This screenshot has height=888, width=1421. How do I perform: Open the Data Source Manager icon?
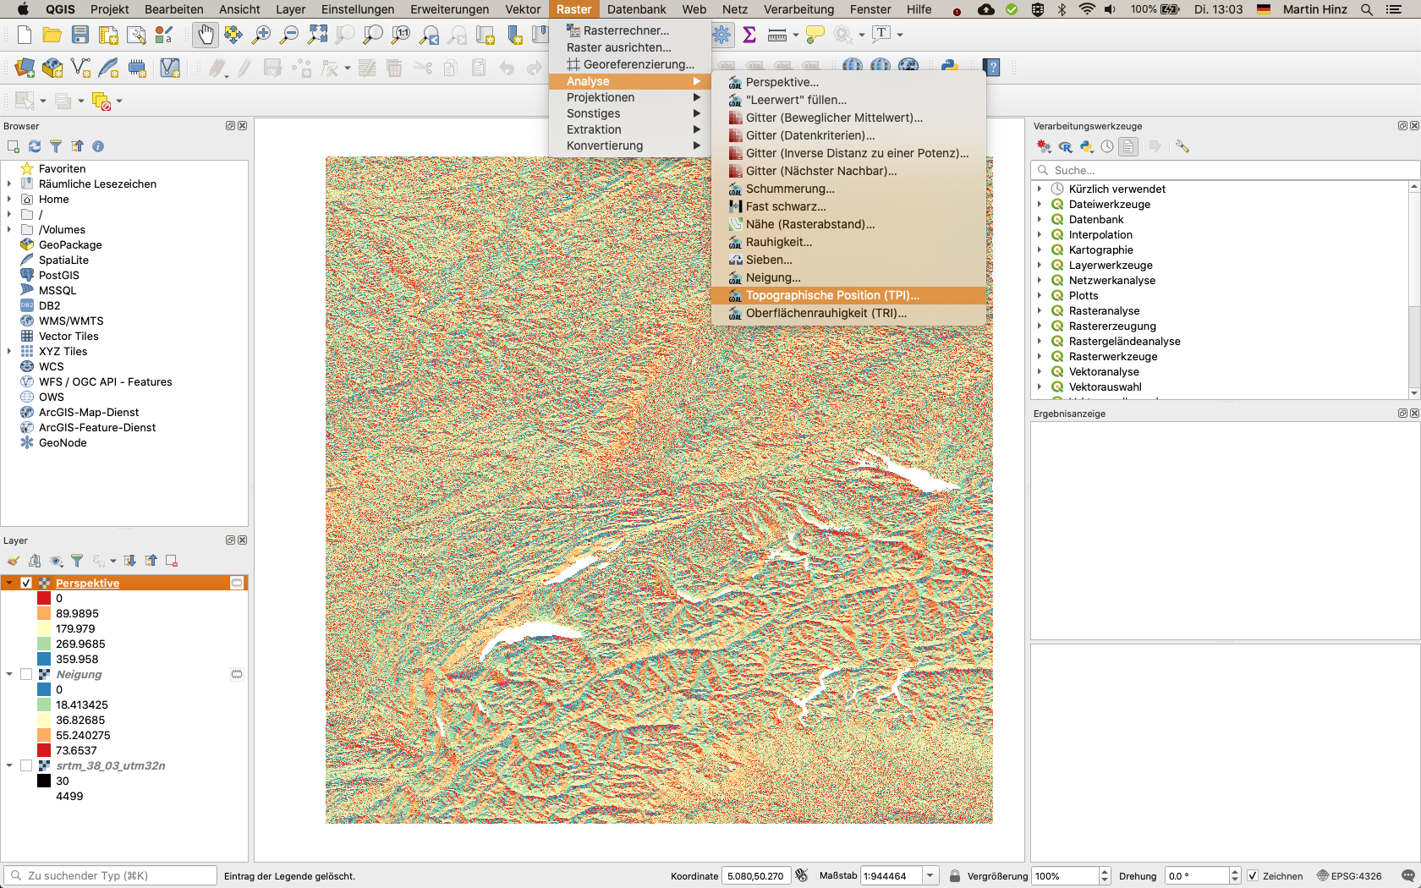pos(25,68)
